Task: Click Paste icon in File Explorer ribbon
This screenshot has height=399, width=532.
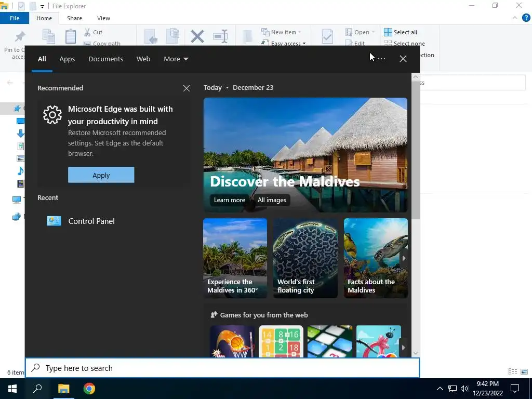Action: (x=71, y=37)
